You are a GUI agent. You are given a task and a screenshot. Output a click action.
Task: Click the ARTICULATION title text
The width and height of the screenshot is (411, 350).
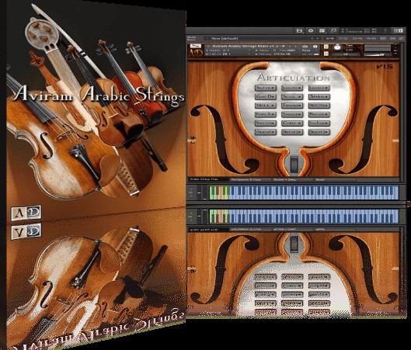coord(294,78)
